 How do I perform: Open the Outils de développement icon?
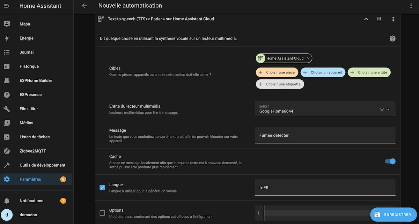pos(7,165)
